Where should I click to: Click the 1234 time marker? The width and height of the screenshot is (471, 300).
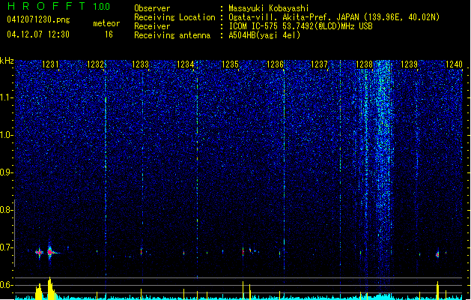coord(186,64)
